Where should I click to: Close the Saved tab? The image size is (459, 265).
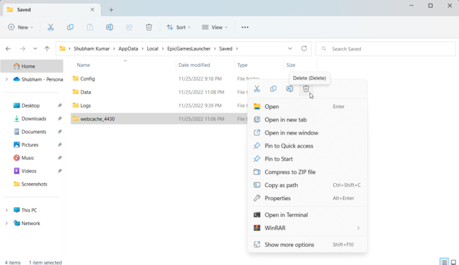92,10
